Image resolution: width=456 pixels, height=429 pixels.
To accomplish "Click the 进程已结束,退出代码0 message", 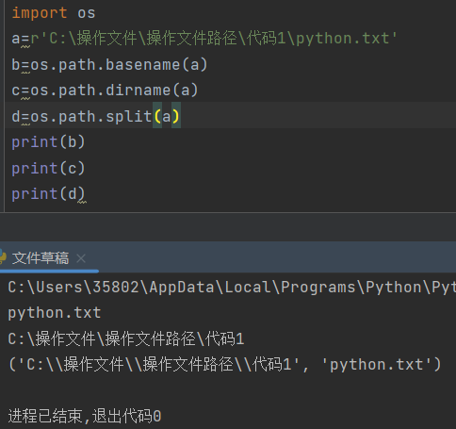I will pyautogui.click(x=85, y=416).
